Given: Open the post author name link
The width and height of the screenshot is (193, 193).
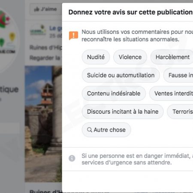Looking at the screenshot, I should coord(56,28).
